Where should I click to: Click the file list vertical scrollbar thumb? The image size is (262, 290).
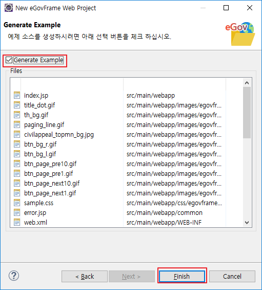point(247,113)
